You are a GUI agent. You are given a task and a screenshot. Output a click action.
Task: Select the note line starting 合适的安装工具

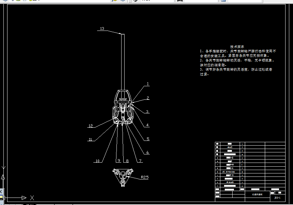point(235,56)
